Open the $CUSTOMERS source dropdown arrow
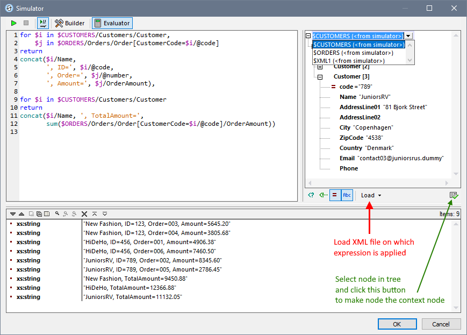Image resolution: width=467 pixels, height=335 pixels. 408,36
